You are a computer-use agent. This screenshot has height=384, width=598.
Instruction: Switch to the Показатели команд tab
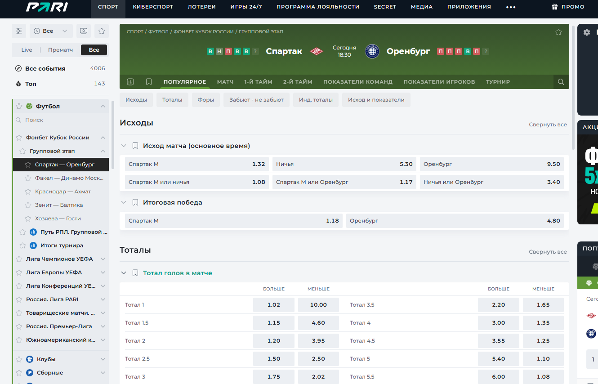(358, 82)
